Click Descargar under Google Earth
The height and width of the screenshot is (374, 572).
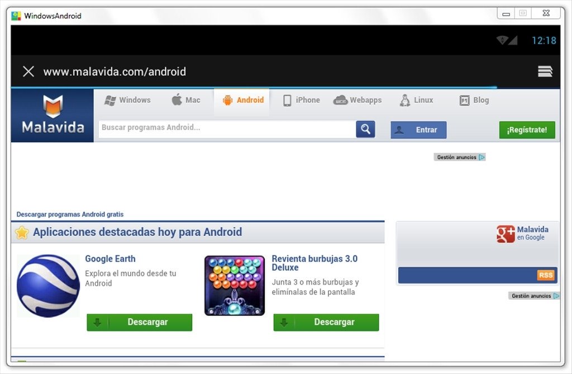139,322
